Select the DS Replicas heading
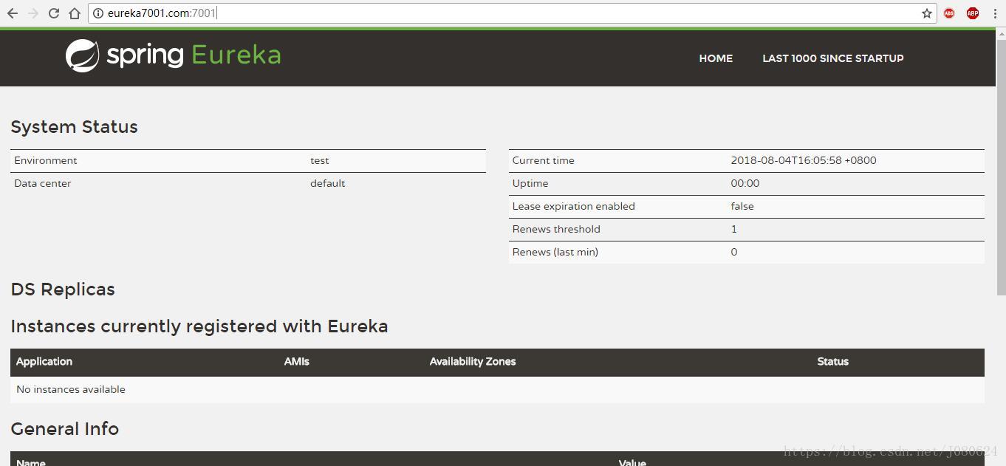 tap(63, 289)
